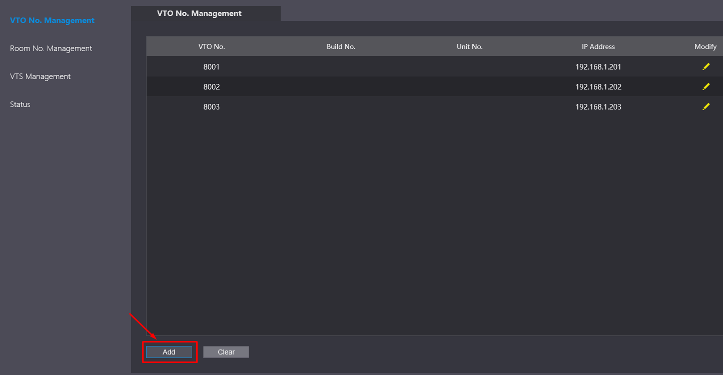Edit the VTO 8001 entry pencil icon
The height and width of the screenshot is (375, 723).
pos(706,66)
